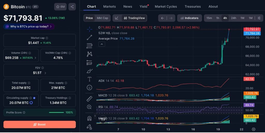Open the emoji icons tool

89,87
